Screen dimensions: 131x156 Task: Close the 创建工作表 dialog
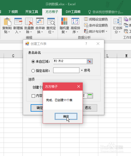(98, 44)
